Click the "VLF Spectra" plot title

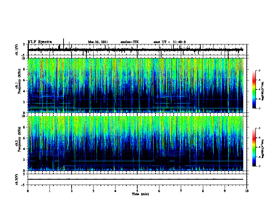pyautogui.click(x=40, y=42)
